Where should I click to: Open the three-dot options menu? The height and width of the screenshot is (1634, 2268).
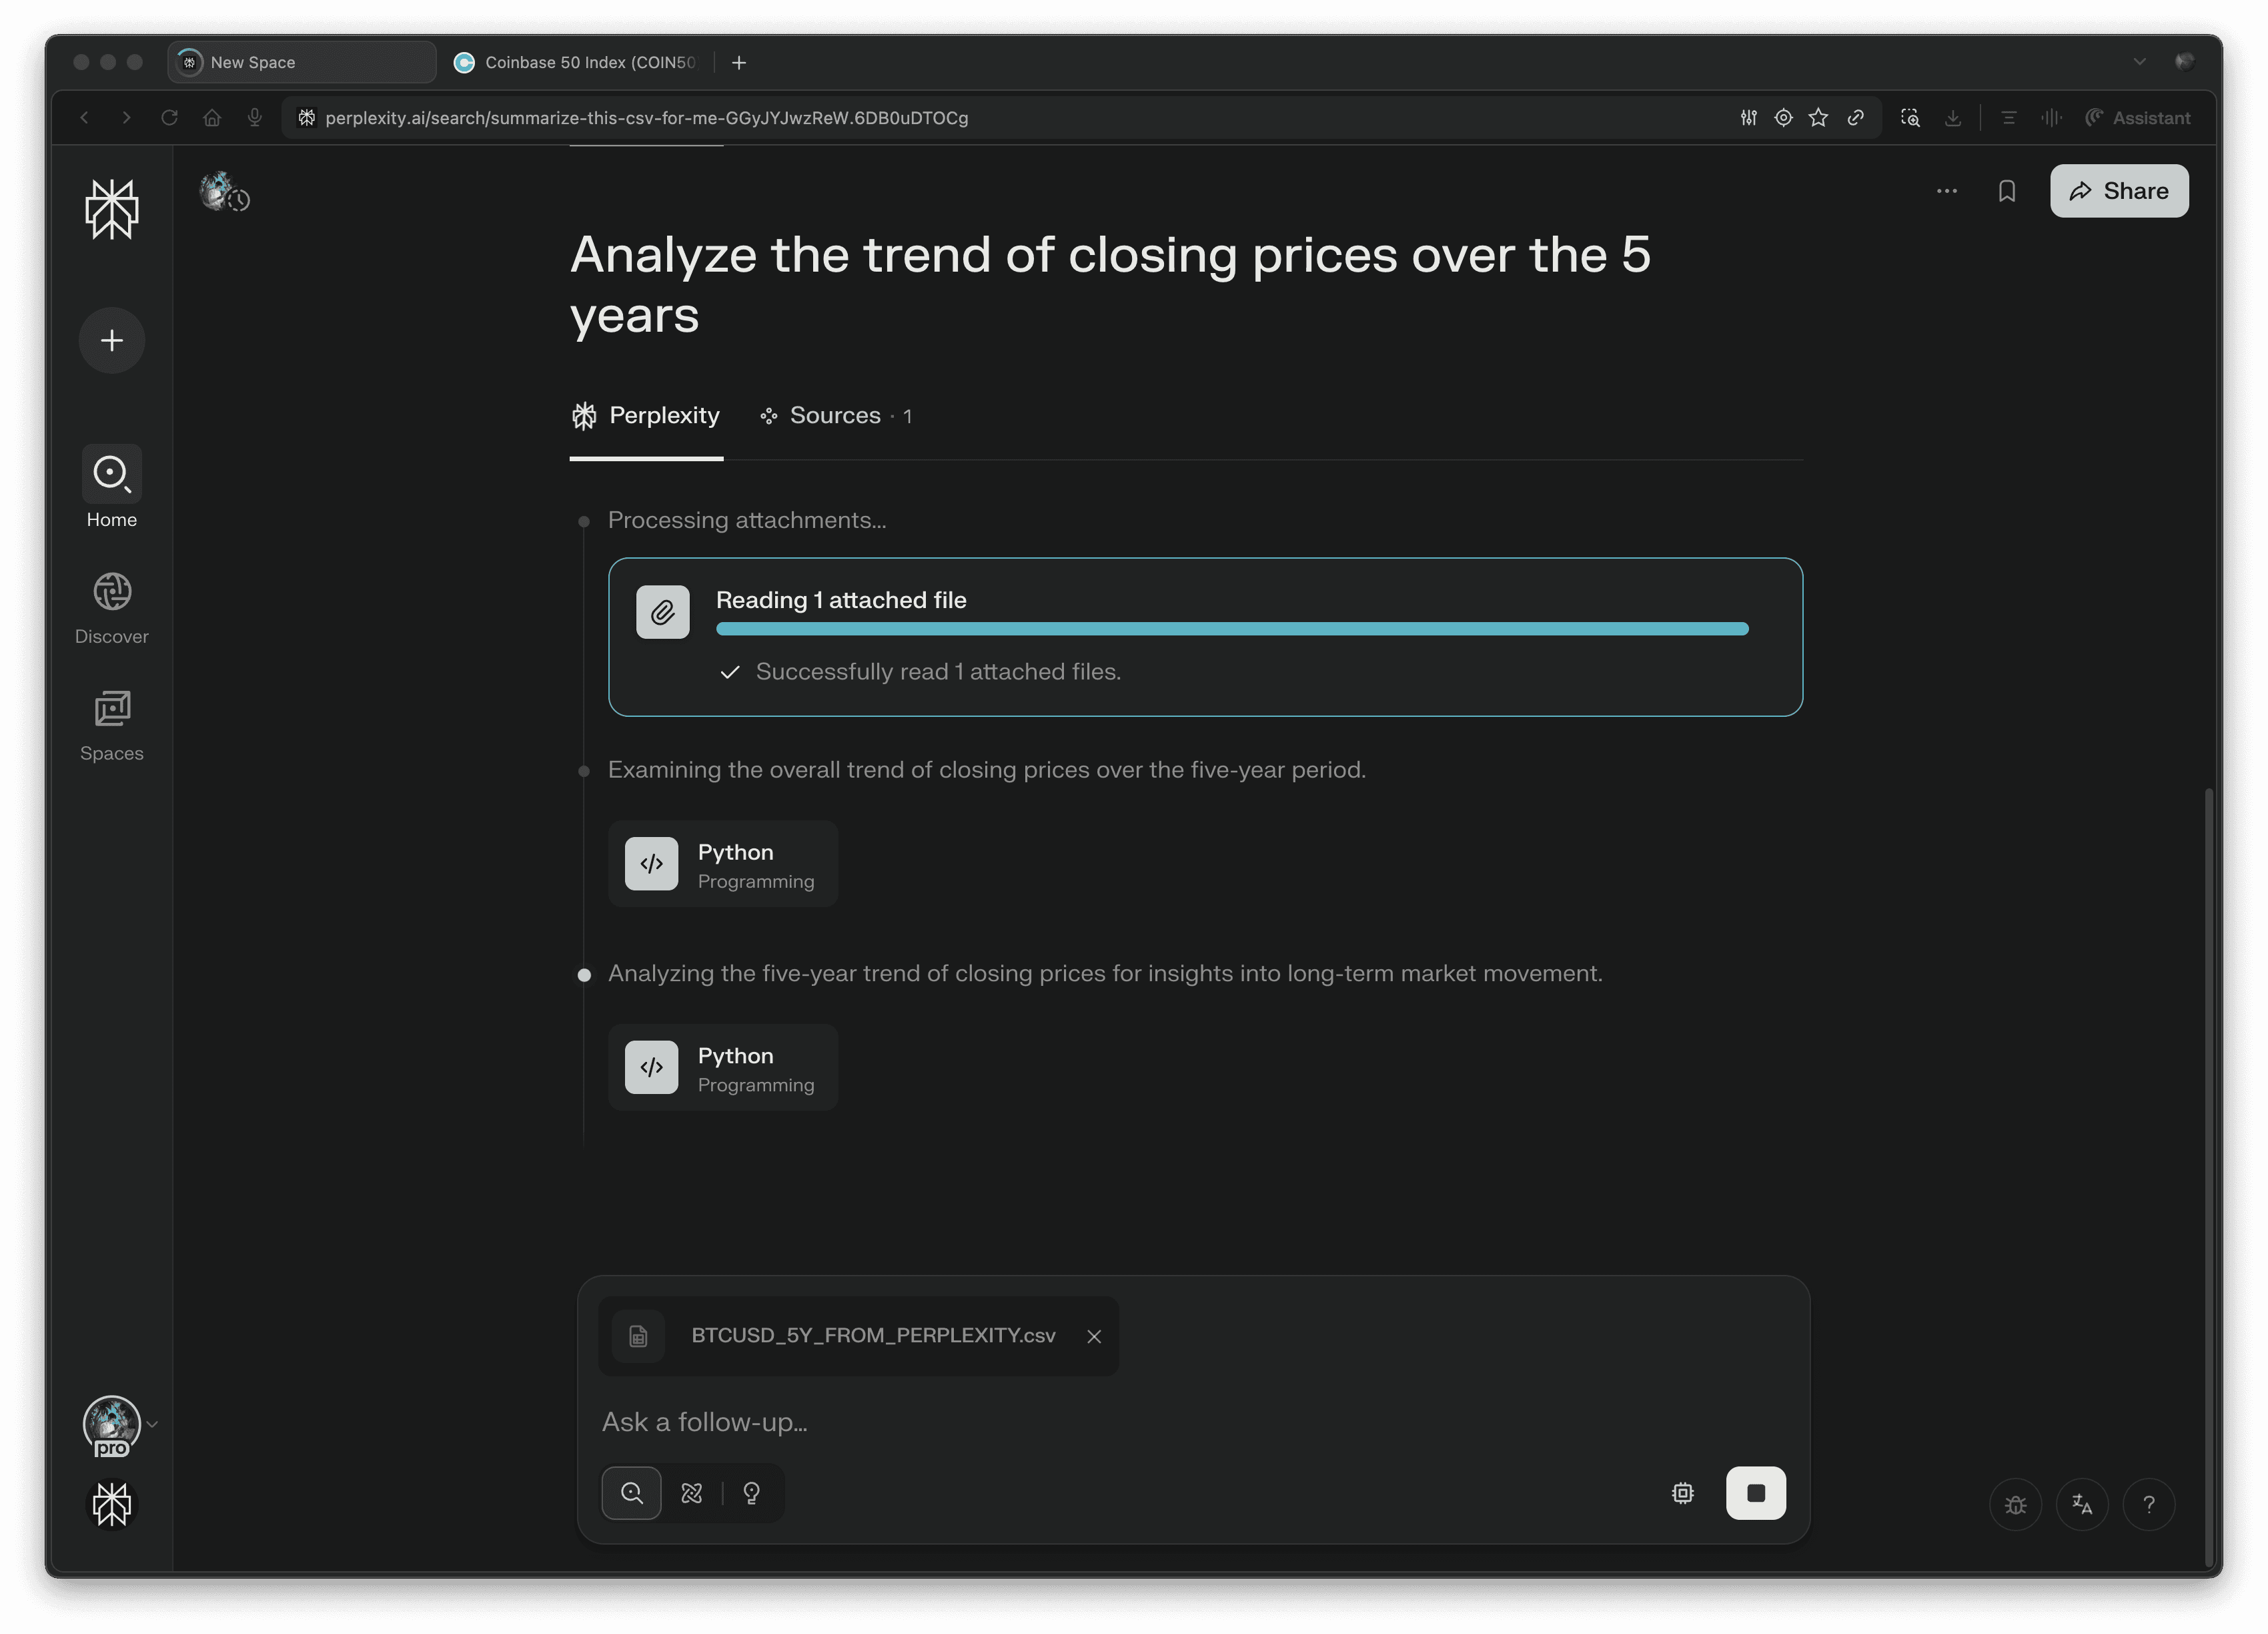coord(1946,191)
